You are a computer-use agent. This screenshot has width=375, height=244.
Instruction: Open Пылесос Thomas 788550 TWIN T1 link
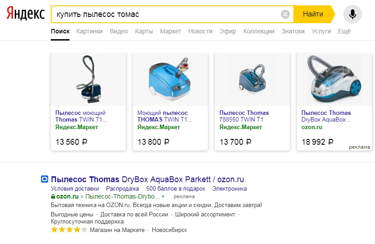[x=244, y=116]
